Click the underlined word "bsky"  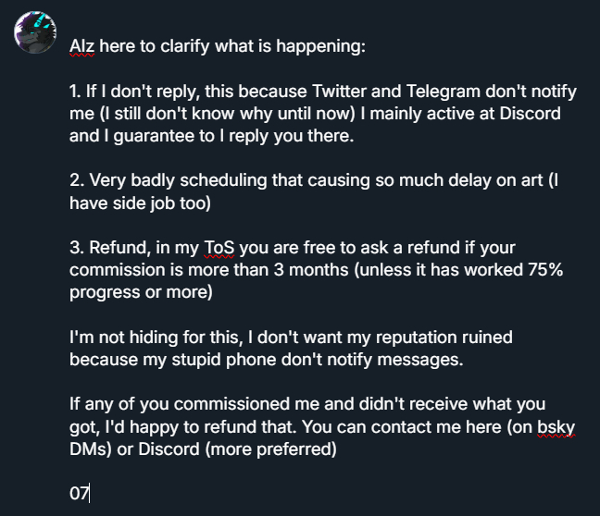pos(556,429)
